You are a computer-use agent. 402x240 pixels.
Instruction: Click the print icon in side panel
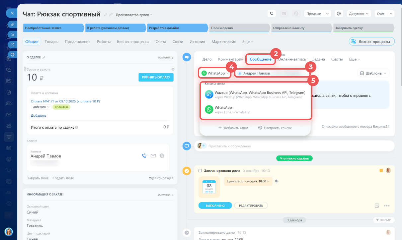point(12,54)
